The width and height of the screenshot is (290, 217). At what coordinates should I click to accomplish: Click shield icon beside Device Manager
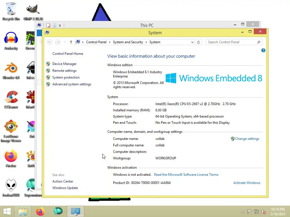point(48,64)
